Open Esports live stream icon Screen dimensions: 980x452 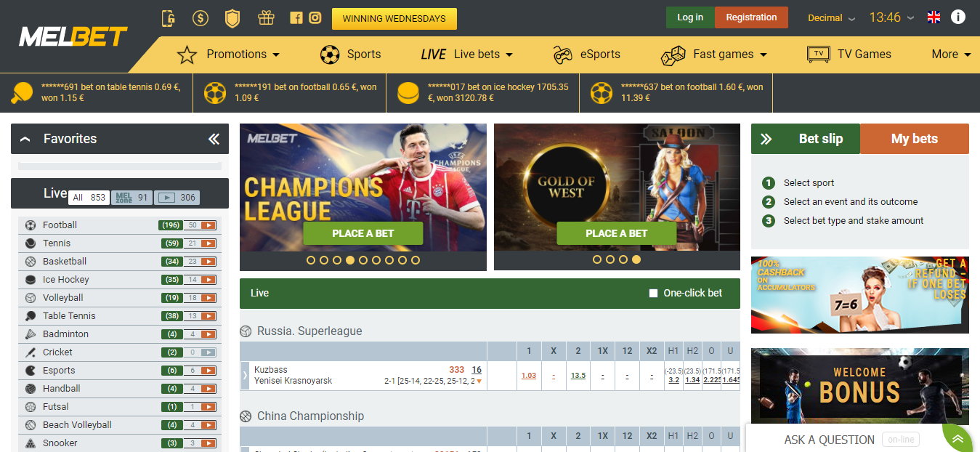[x=209, y=371]
